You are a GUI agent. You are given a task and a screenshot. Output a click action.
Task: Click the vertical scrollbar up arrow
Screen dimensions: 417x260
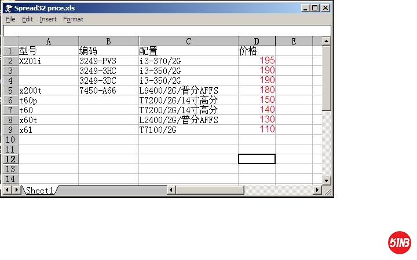(327, 42)
